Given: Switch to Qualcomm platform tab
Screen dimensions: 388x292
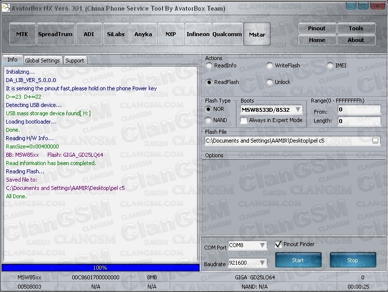Looking at the screenshot, I should [227, 34].
